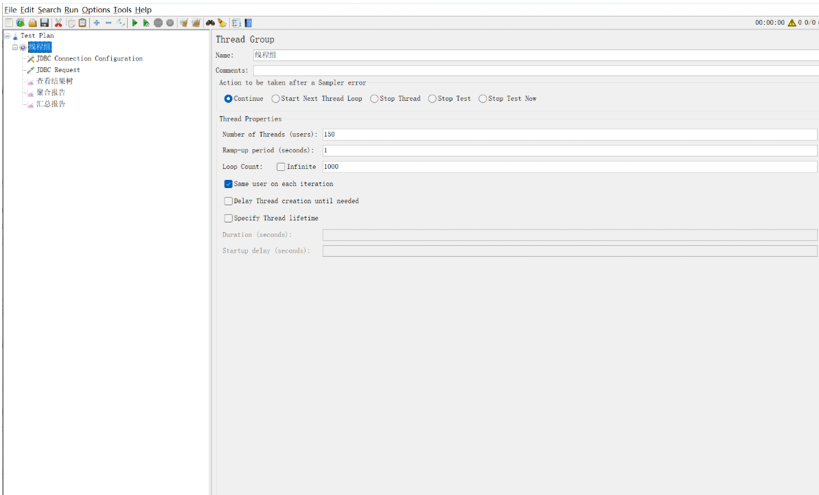Click the disabled Startup delay field
This screenshot has width=819, height=495.
tap(570, 251)
